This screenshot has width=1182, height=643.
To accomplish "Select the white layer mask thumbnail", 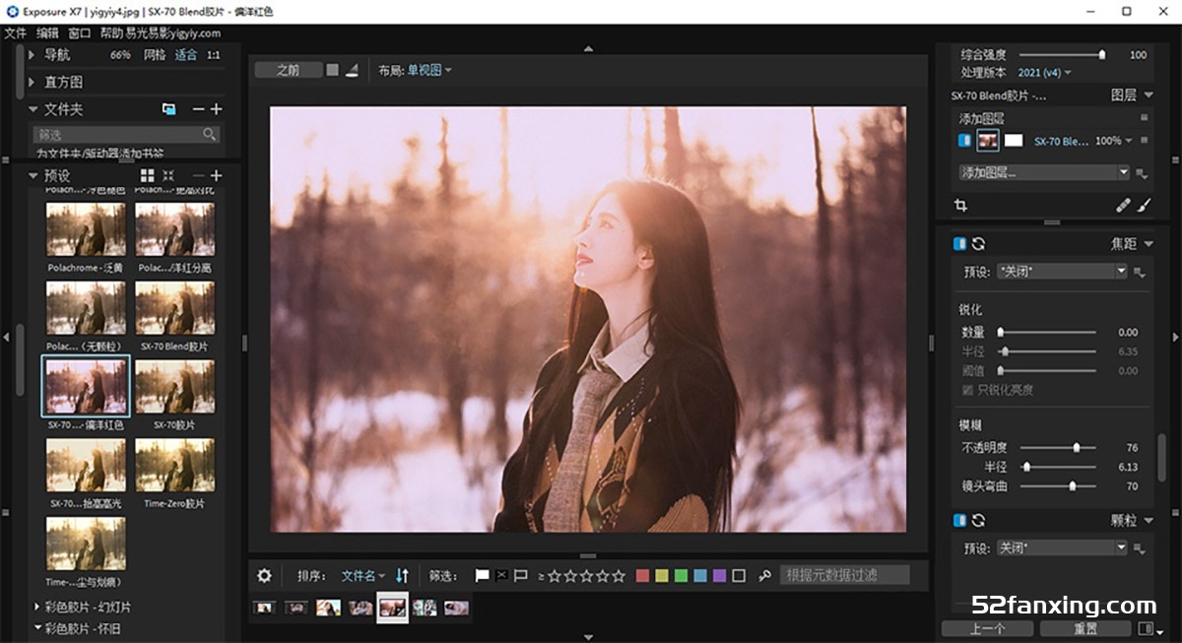I will pos(1014,141).
